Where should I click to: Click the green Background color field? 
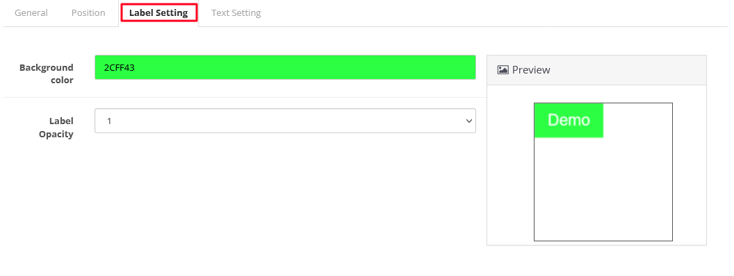pyautogui.click(x=285, y=67)
